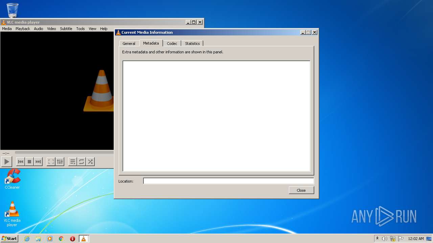This screenshot has height=243, width=433.
Task: Open the Media menu
Action: click(7, 29)
